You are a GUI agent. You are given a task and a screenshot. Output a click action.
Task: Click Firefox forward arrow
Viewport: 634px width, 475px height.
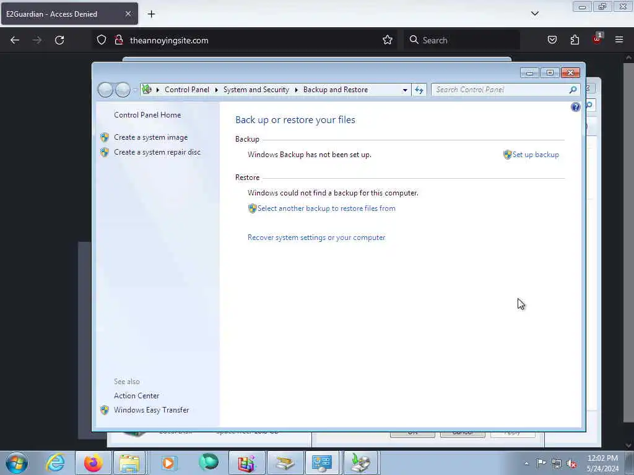point(37,40)
